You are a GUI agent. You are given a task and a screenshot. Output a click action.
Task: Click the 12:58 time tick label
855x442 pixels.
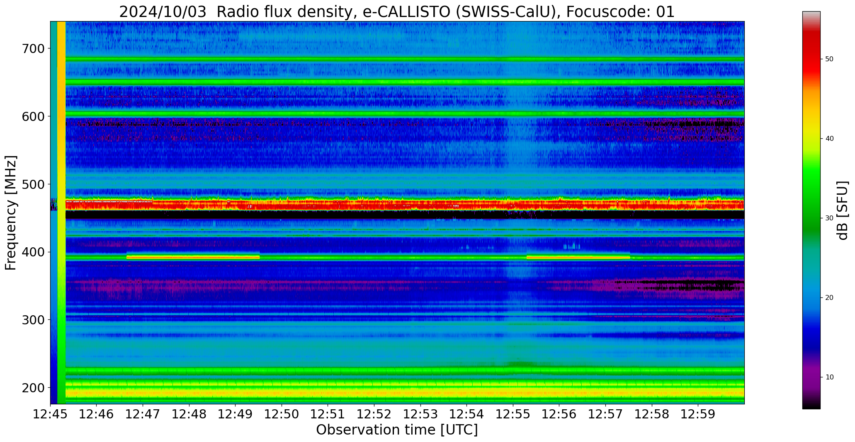(652, 414)
